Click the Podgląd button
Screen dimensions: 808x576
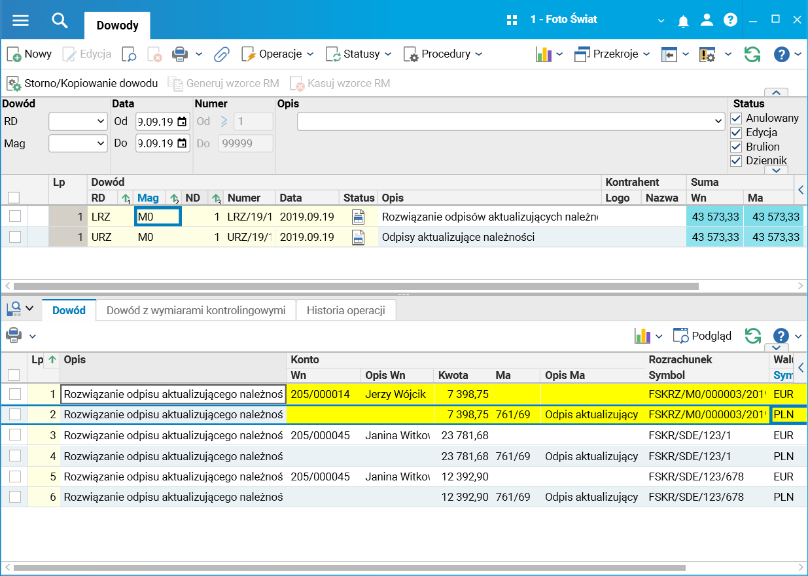click(x=703, y=336)
